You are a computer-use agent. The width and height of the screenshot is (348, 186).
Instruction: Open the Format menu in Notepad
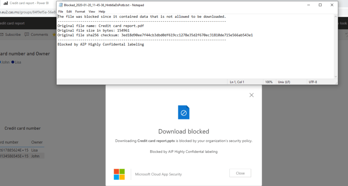coord(80,12)
